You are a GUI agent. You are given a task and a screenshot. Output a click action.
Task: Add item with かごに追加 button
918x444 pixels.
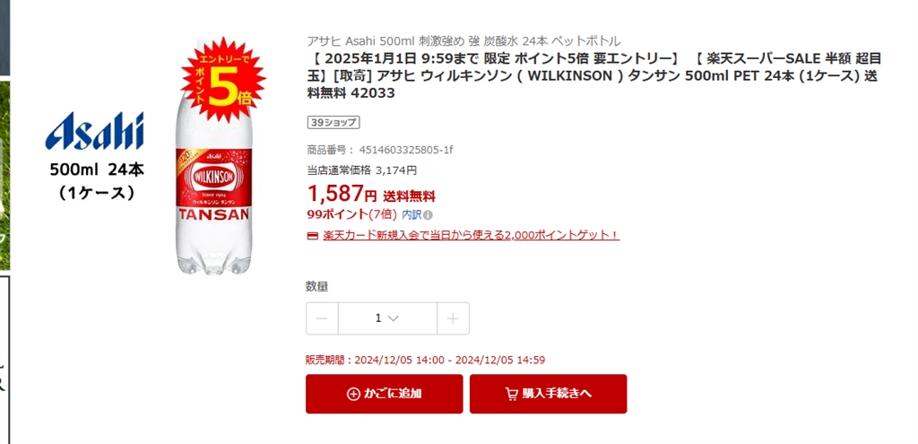point(384,394)
